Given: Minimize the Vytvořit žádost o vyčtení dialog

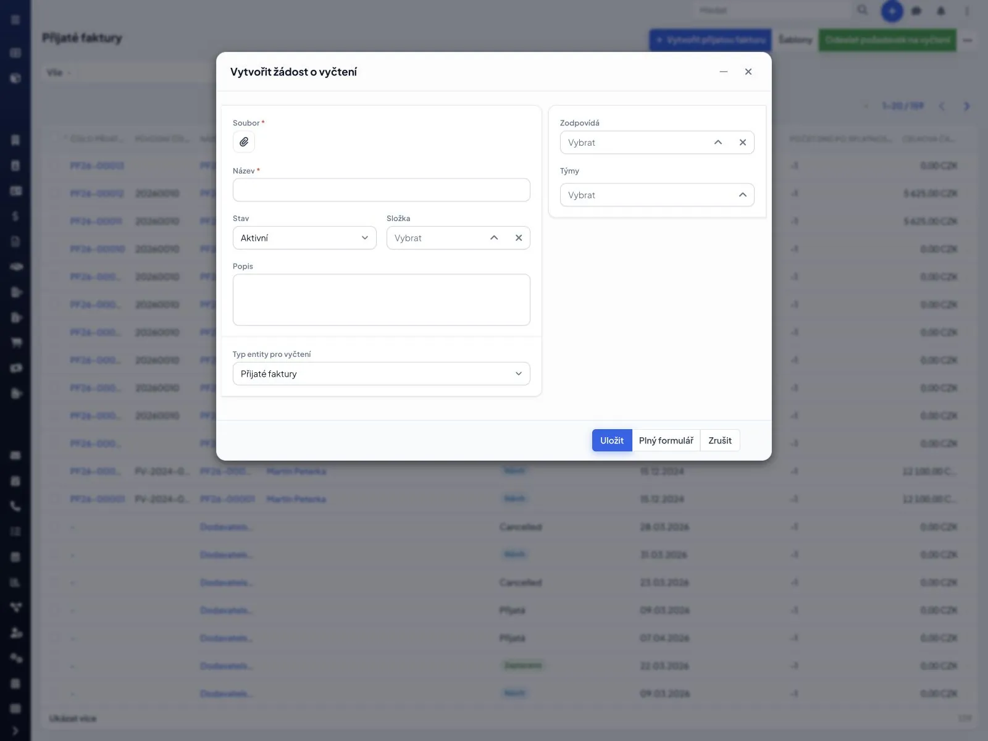Looking at the screenshot, I should pos(724,72).
